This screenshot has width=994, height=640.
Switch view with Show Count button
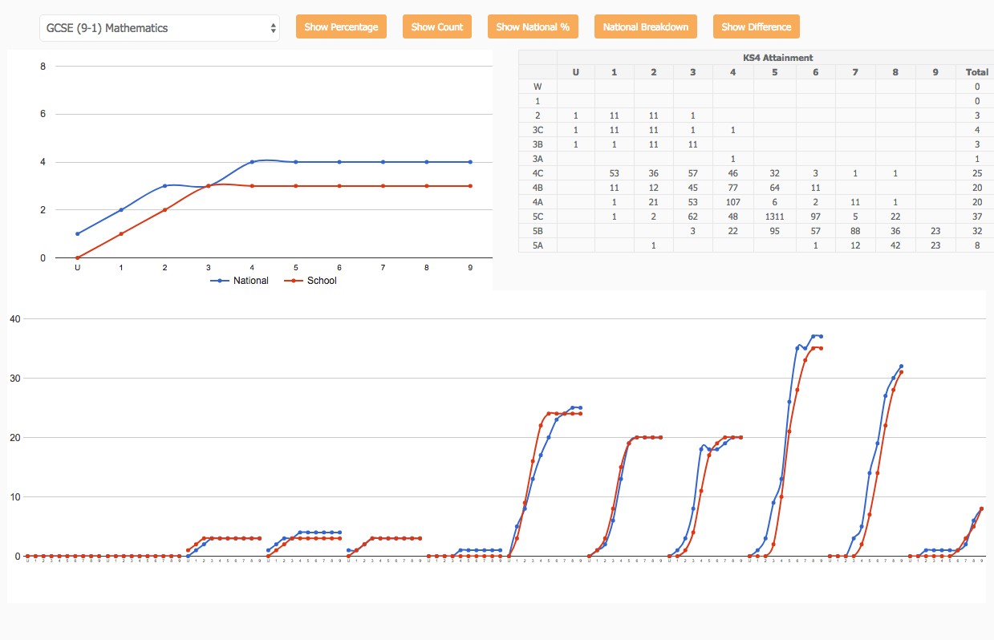tap(436, 26)
